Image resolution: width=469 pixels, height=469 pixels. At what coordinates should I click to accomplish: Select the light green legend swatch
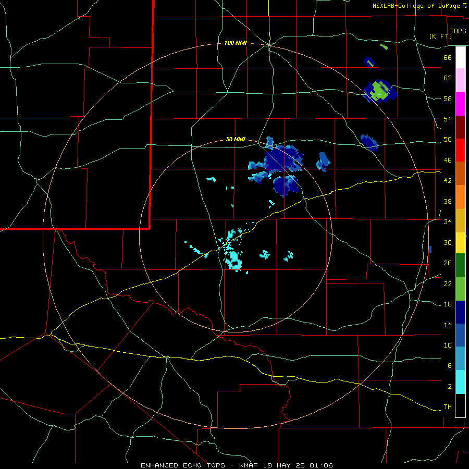point(460,289)
